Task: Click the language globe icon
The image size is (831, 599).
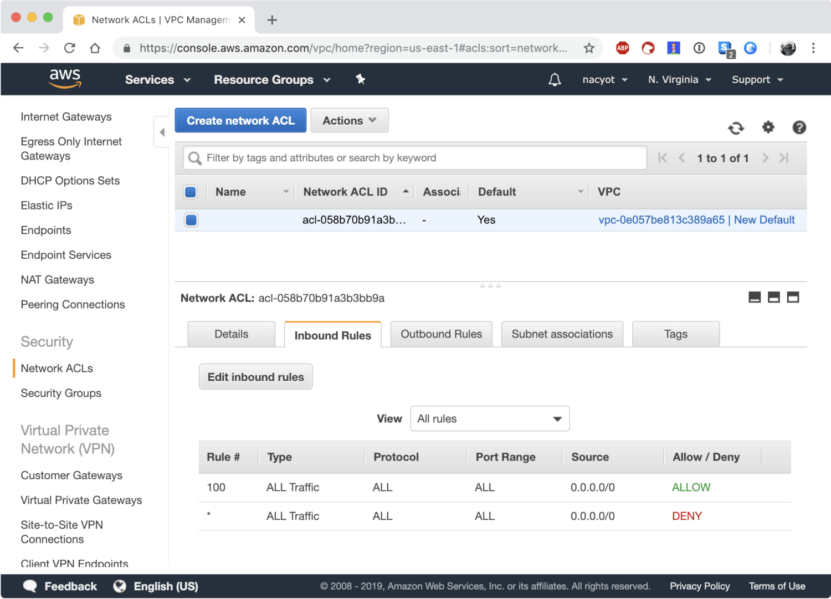Action: (x=120, y=586)
